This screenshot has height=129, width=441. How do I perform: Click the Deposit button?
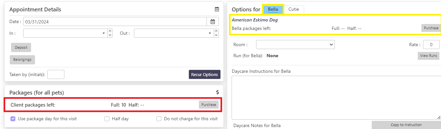21,47
